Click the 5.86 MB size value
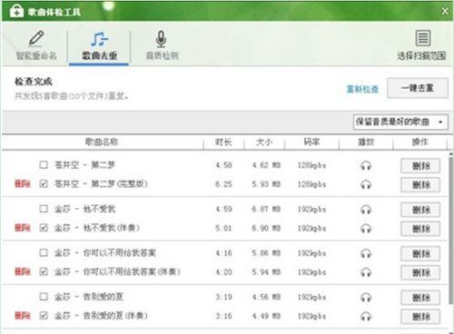This screenshot has width=454, height=334. 266,253
